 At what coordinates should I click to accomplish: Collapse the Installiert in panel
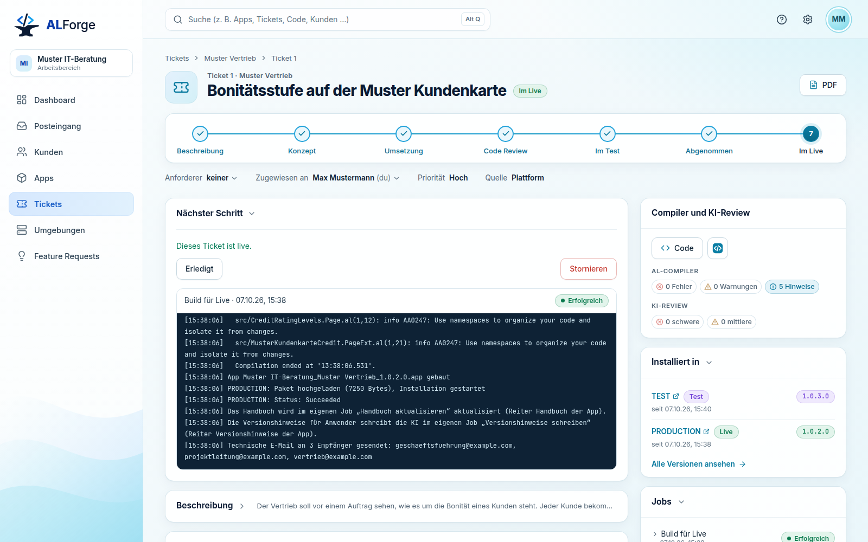709,362
